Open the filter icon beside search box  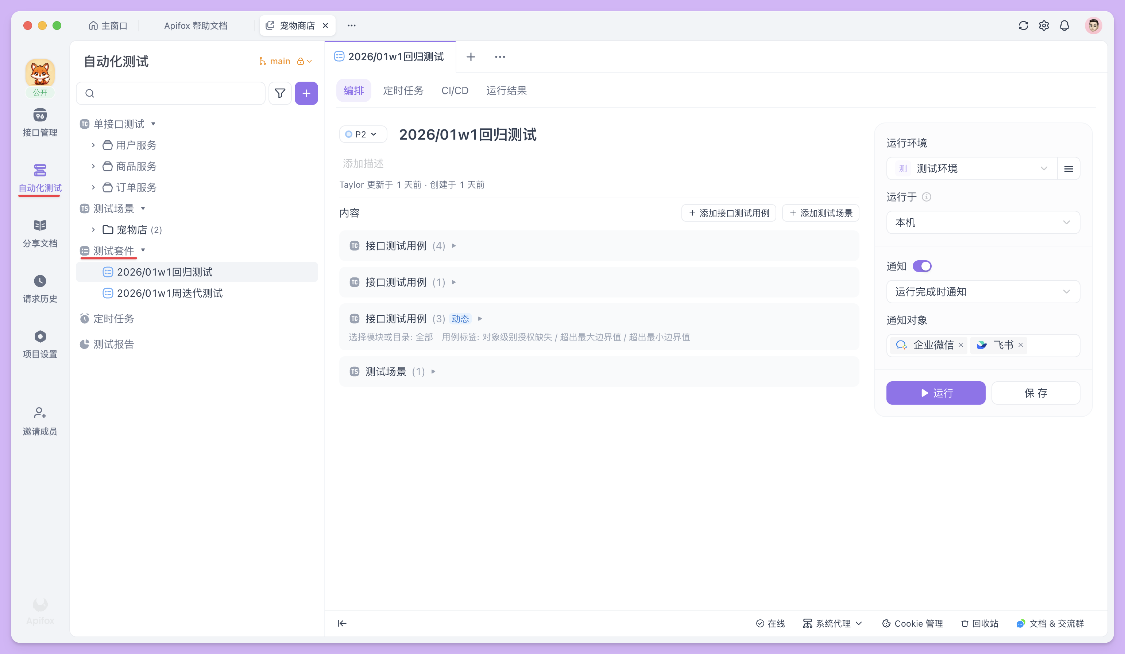coord(280,93)
